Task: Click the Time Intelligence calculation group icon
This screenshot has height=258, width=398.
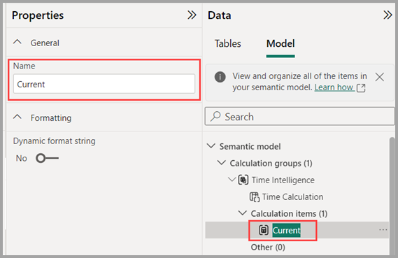Action: click(243, 180)
